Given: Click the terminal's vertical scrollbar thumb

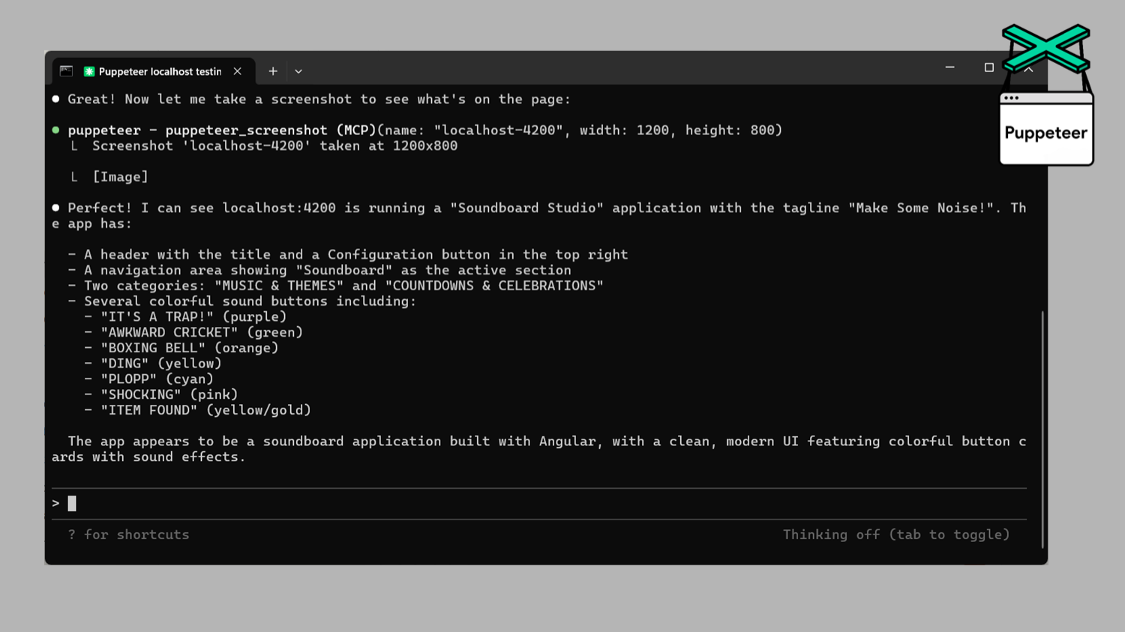Looking at the screenshot, I should (1042, 435).
